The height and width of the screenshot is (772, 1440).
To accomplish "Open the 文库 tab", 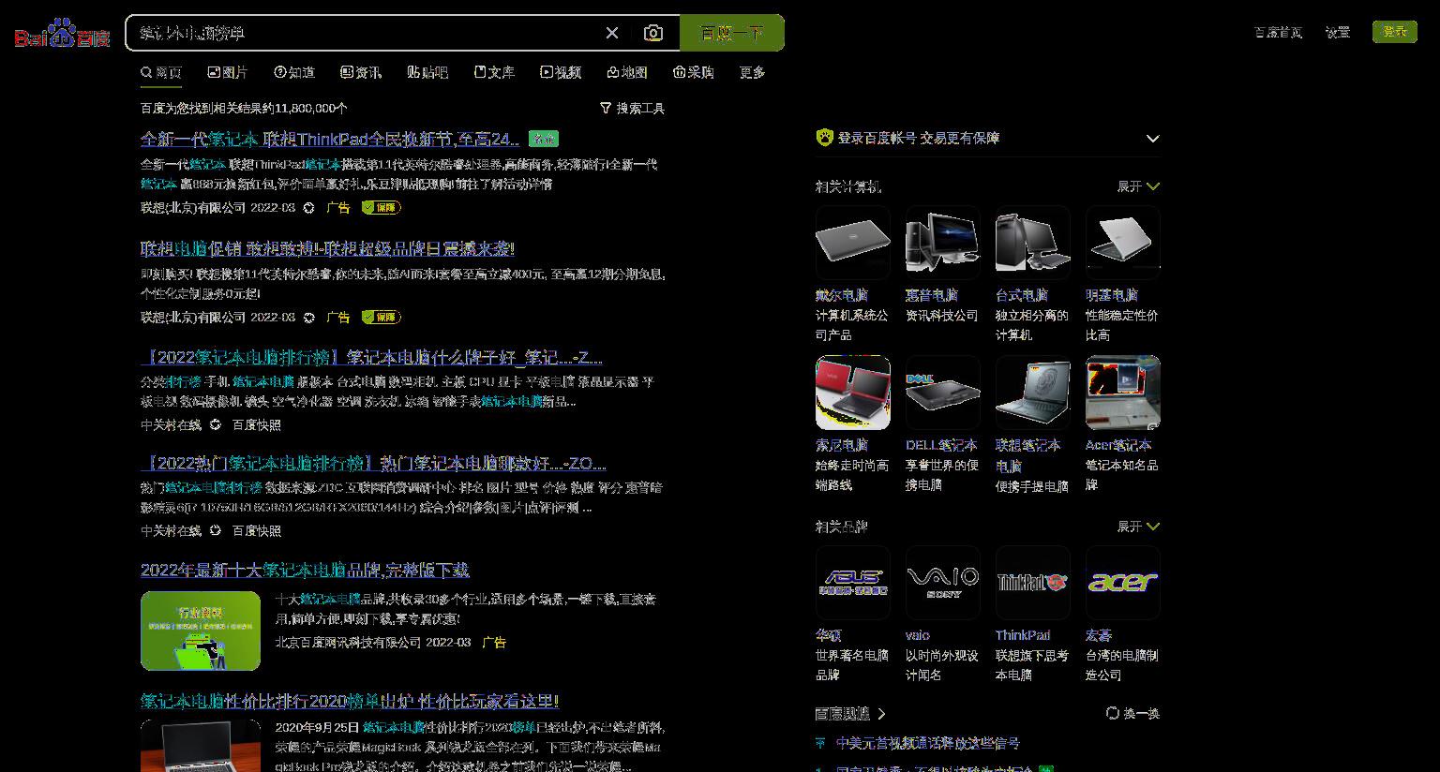I will tap(494, 72).
